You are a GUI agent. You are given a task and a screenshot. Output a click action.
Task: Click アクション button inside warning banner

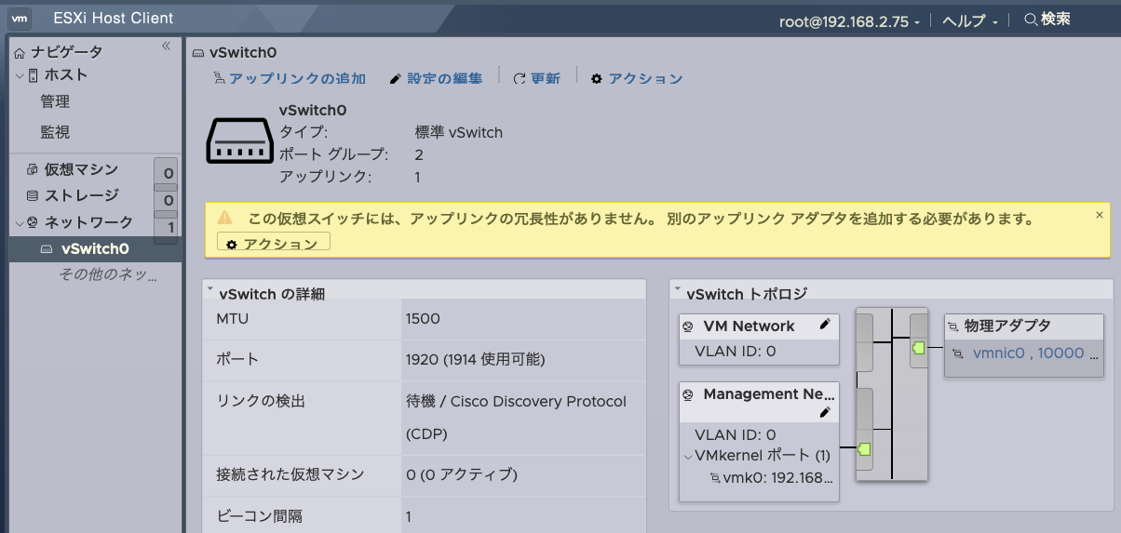pyautogui.click(x=274, y=243)
